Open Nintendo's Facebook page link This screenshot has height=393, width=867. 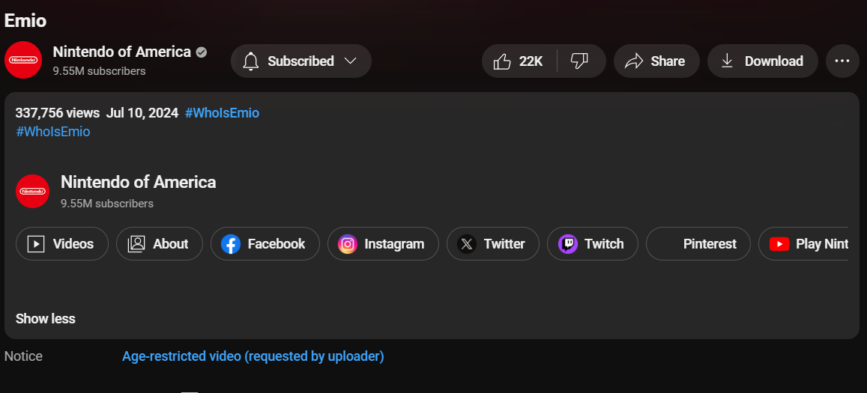coord(265,244)
